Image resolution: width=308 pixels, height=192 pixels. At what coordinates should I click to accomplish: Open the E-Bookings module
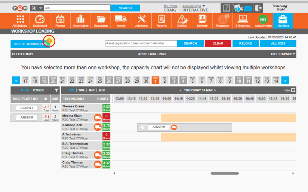pos(243,21)
